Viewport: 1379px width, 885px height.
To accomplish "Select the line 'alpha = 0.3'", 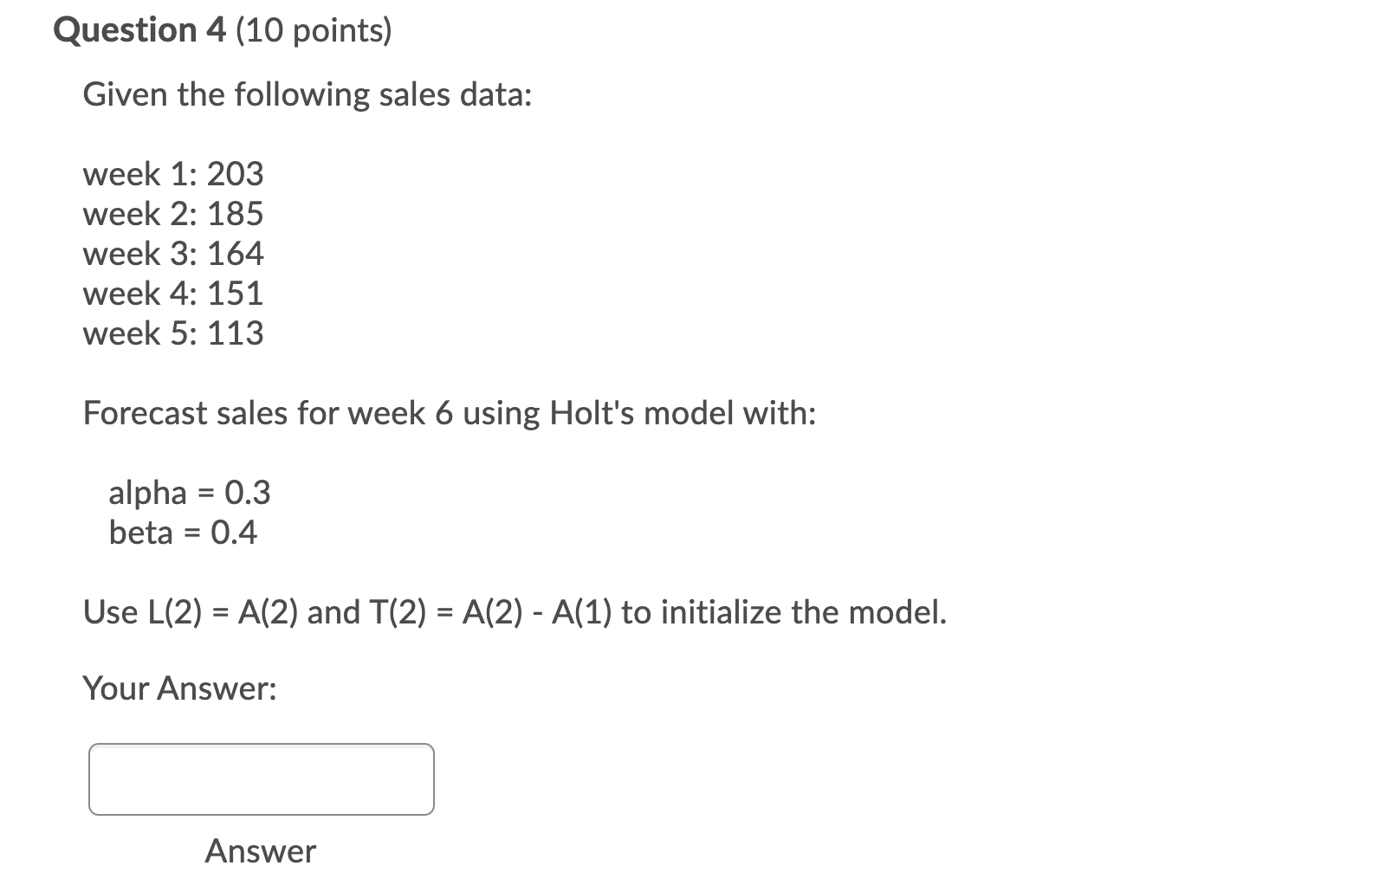I will point(190,492).
